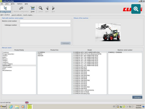Open the File menu
The width and height of the screenshot is (145, 109).
coord(2,4)
